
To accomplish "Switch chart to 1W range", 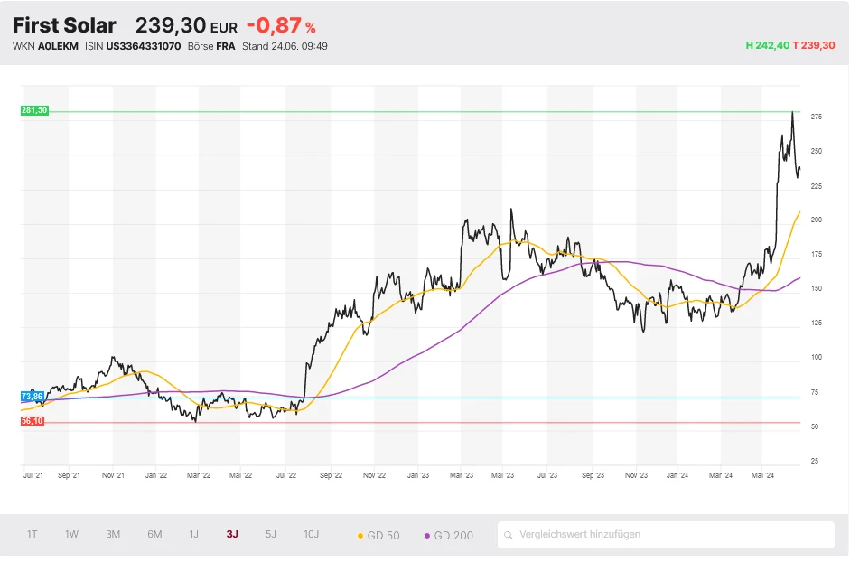I will pyautogui.click(x=71, y=534).
